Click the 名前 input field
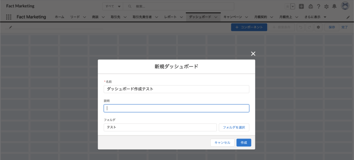 tap(176, 89)
